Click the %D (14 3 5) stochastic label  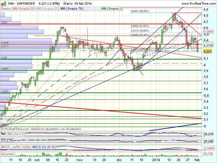[16, 134]
